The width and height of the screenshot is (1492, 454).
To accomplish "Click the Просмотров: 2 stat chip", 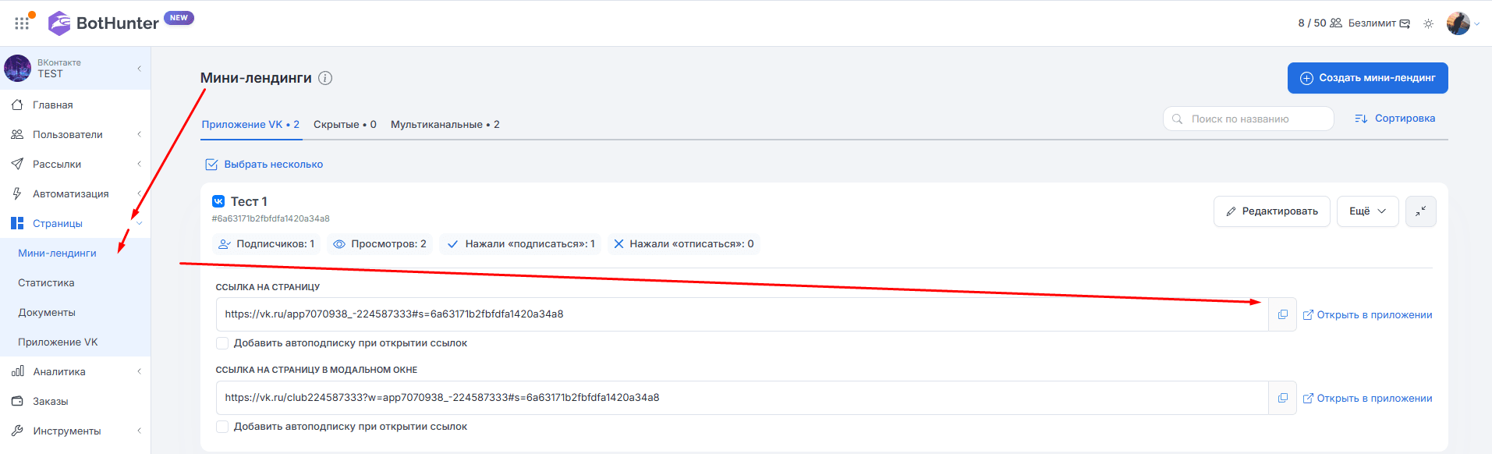I will coord(380,244).
